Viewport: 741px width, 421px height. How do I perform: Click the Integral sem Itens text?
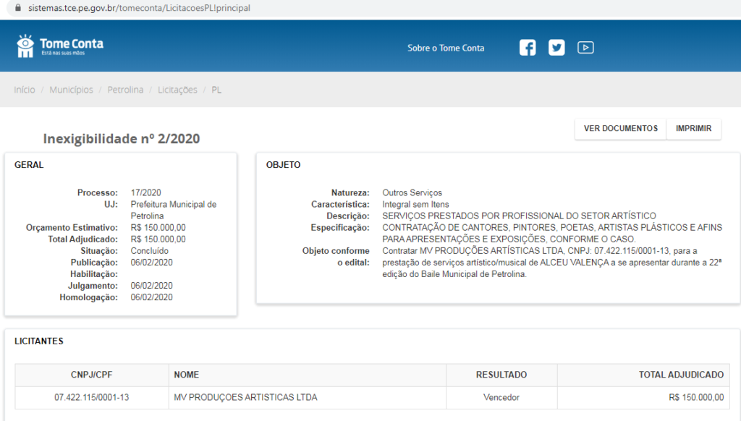[415, 205]
